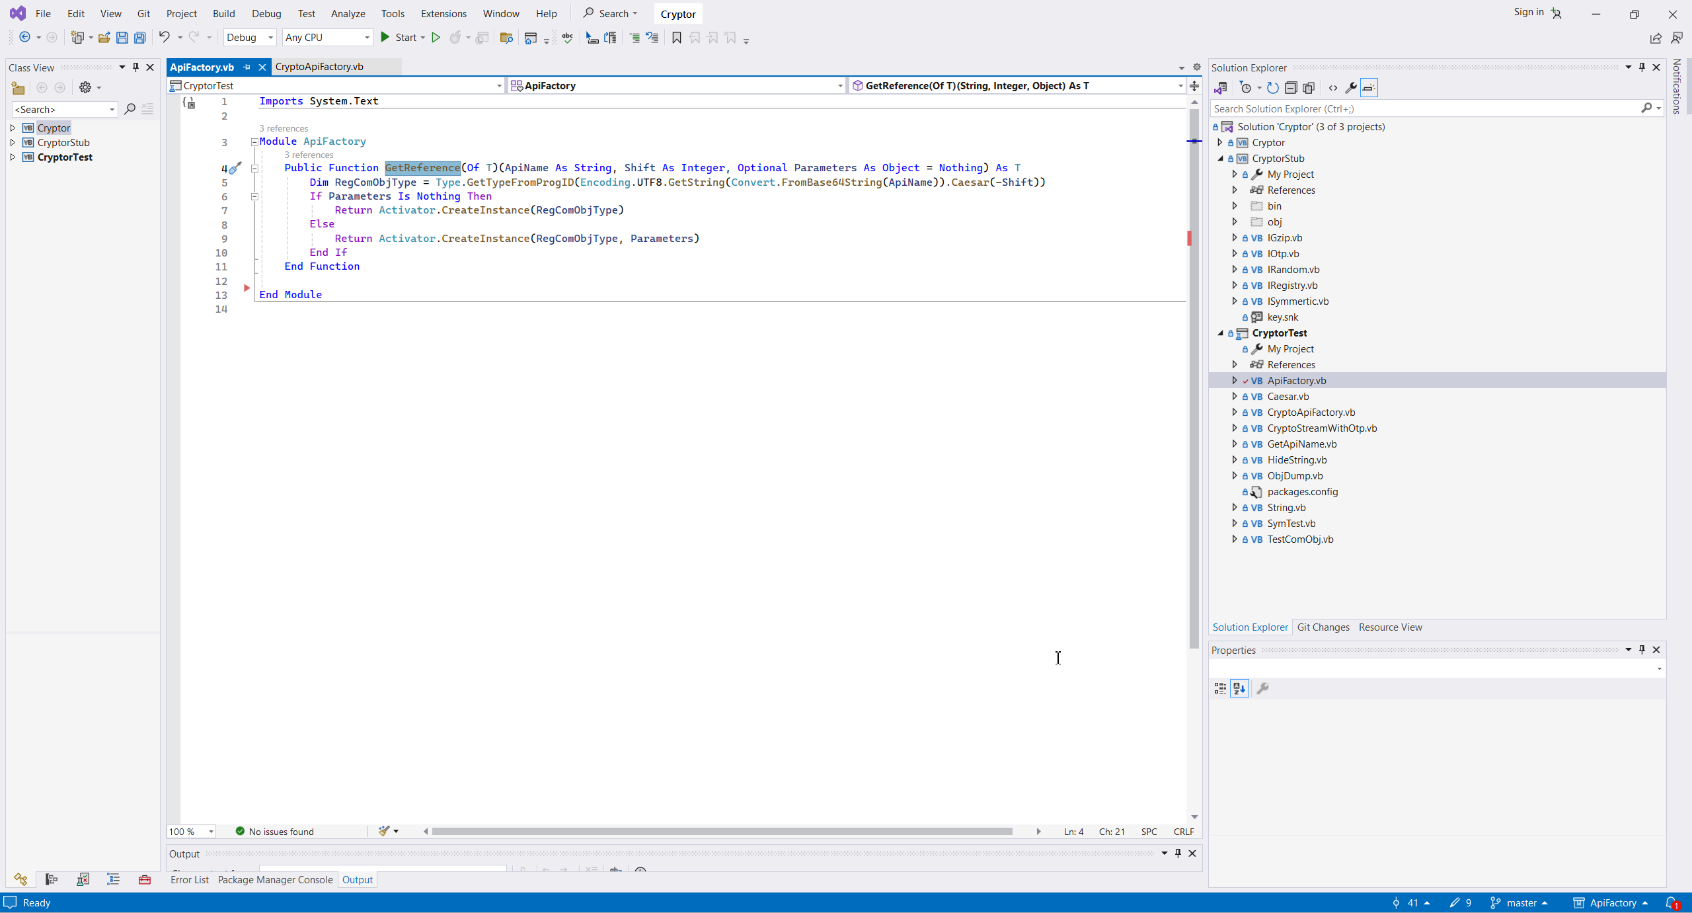Click the Save All toolbar icon

[x=140, y=38]
